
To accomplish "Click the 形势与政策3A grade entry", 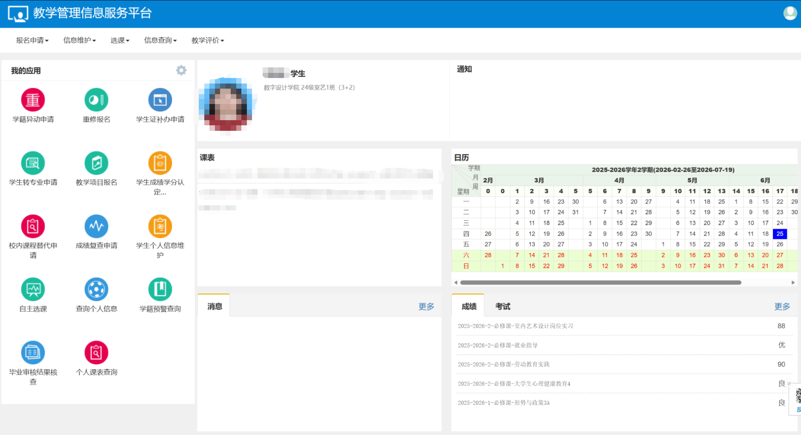I will coord(624,403).
